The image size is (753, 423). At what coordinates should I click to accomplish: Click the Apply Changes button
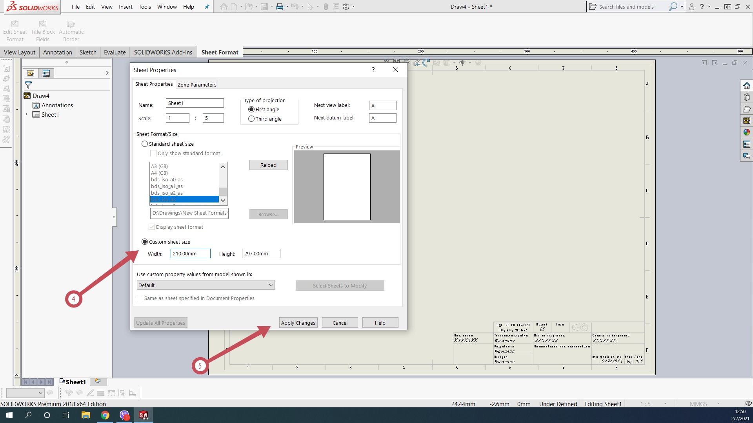(x=298, y=323)
